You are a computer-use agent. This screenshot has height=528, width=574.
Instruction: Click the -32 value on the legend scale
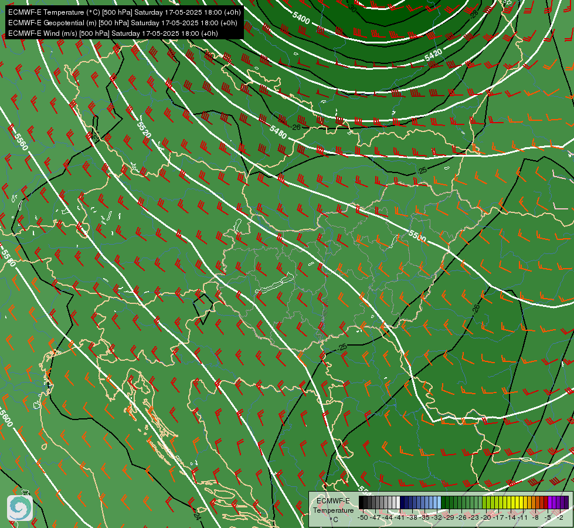coord(437,517)
